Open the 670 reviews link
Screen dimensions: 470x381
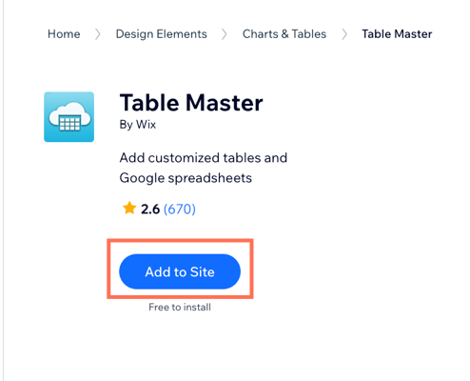(180, 209)
